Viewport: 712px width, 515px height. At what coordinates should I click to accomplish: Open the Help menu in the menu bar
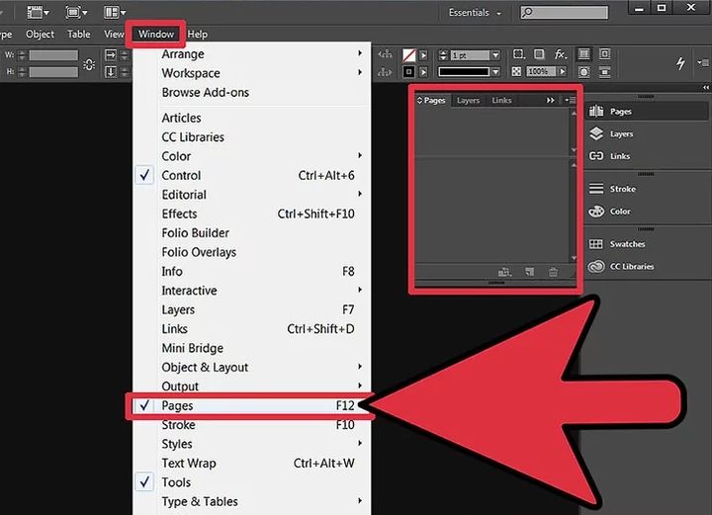[198, 34]
